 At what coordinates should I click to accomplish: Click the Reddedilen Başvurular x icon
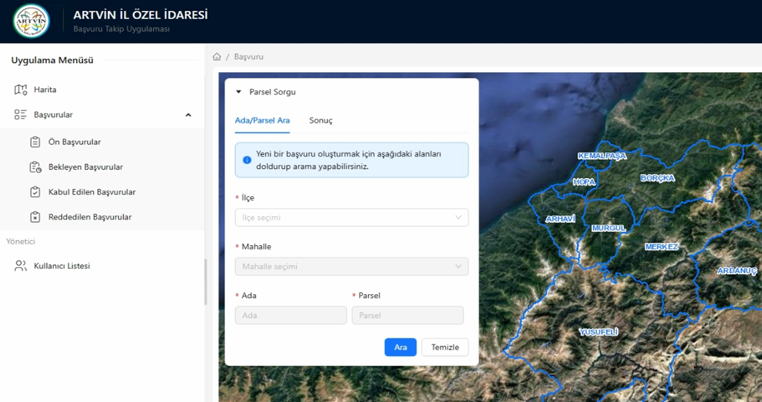coord(35,217)
